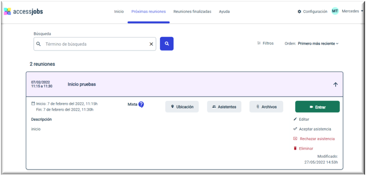
Task: Click the MT user avatar
Action: tap(335, 11)
